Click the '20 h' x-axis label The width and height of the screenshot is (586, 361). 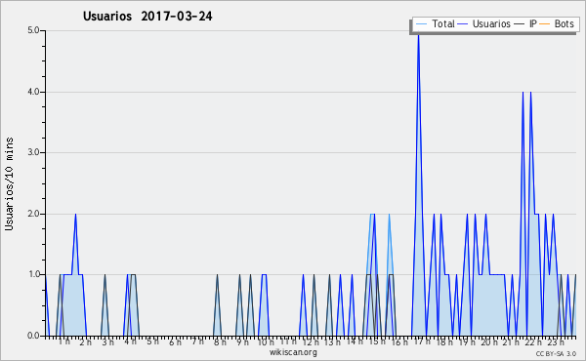coord(489,342)
